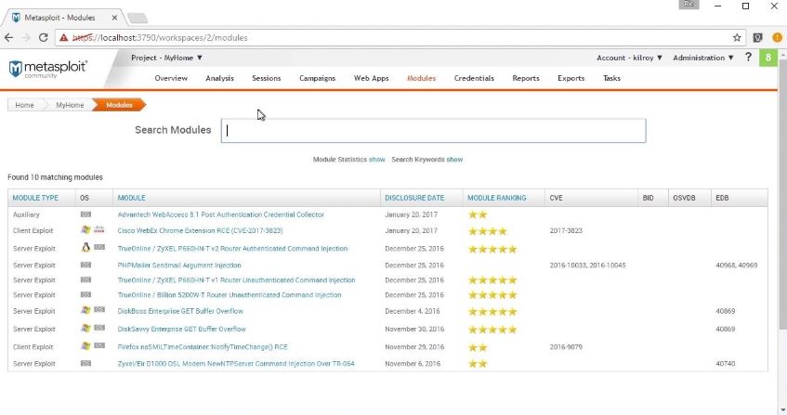Open the Tasks tab
The height and width of the screenshot is (415, 787).
[x=611, y=78]
